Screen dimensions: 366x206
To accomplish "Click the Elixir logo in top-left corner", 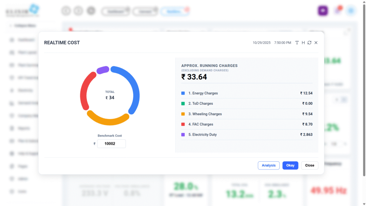I will click(x=22, y=11).
